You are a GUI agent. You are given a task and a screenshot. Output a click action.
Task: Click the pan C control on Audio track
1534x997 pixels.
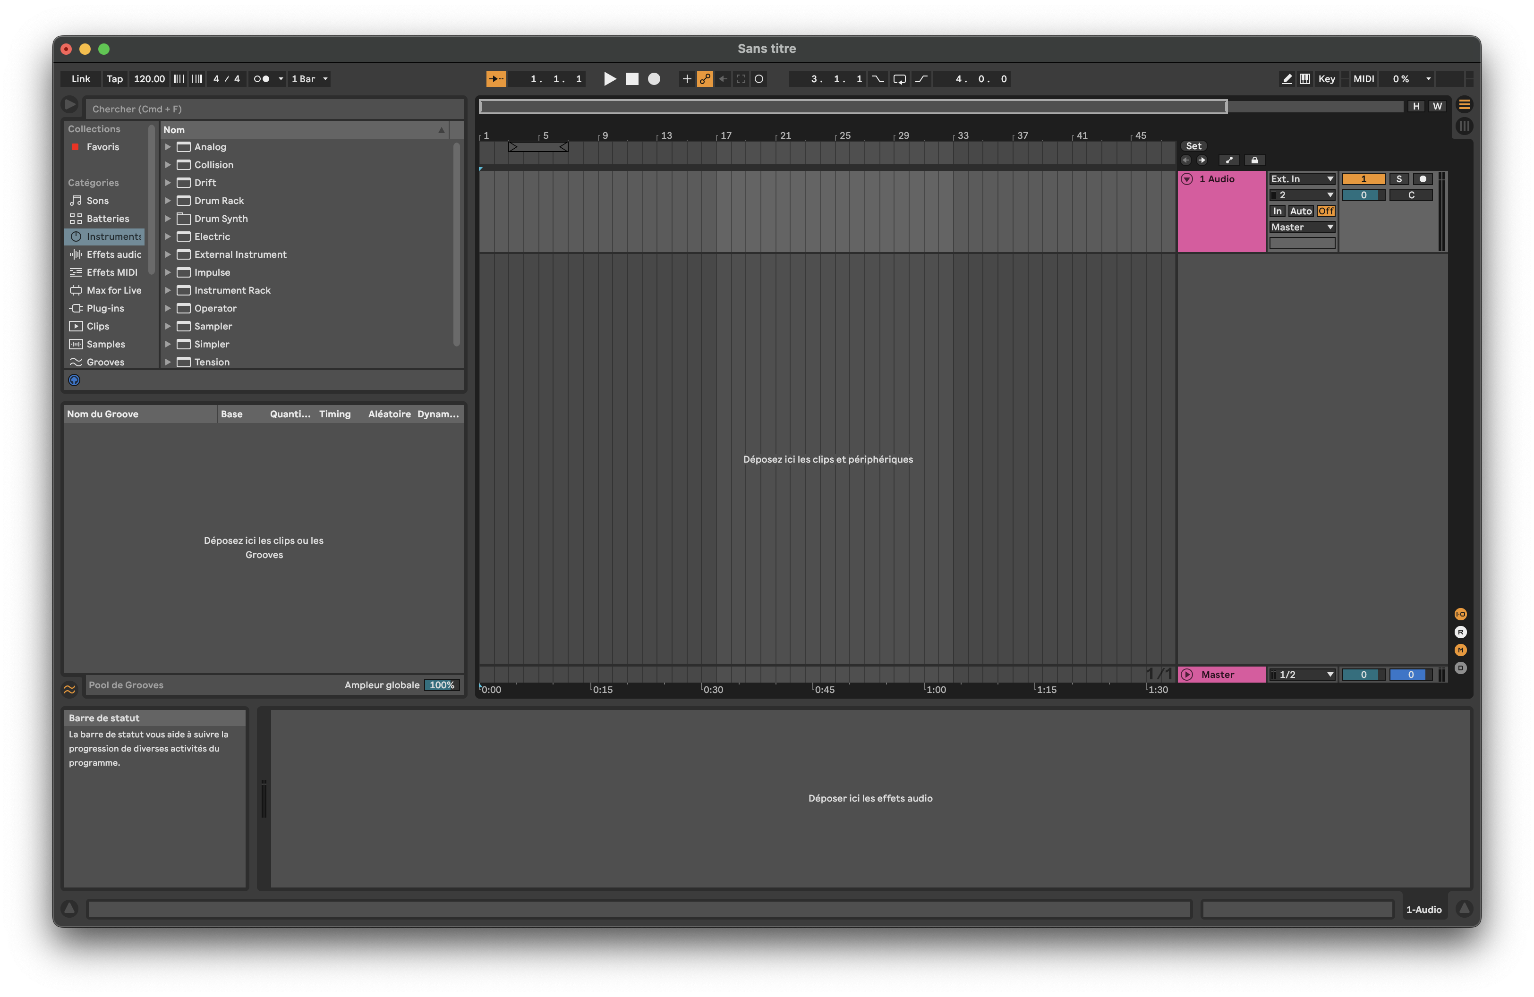coord(1411,195)
